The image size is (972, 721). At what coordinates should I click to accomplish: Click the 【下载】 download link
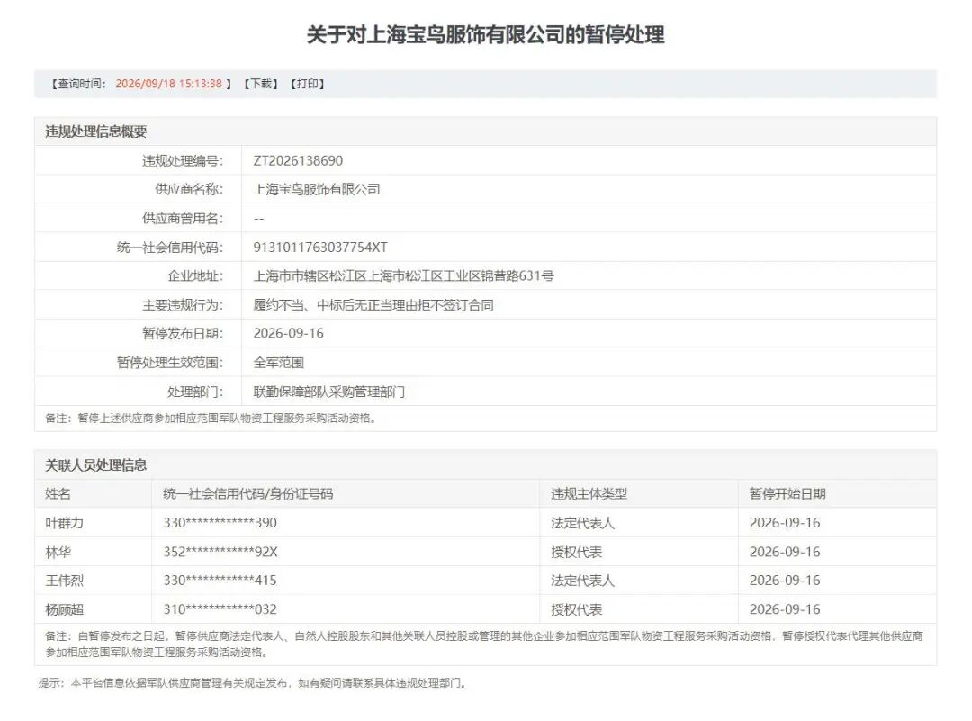[x=261, y=84]
